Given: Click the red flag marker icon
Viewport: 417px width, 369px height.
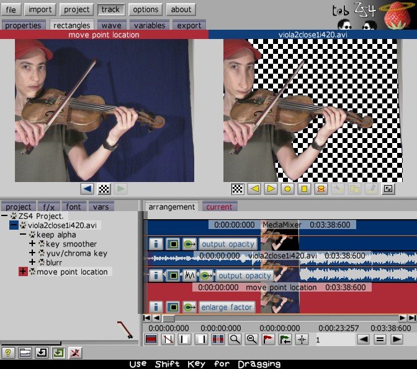Looking at the screenshot, I should (268, 339).
